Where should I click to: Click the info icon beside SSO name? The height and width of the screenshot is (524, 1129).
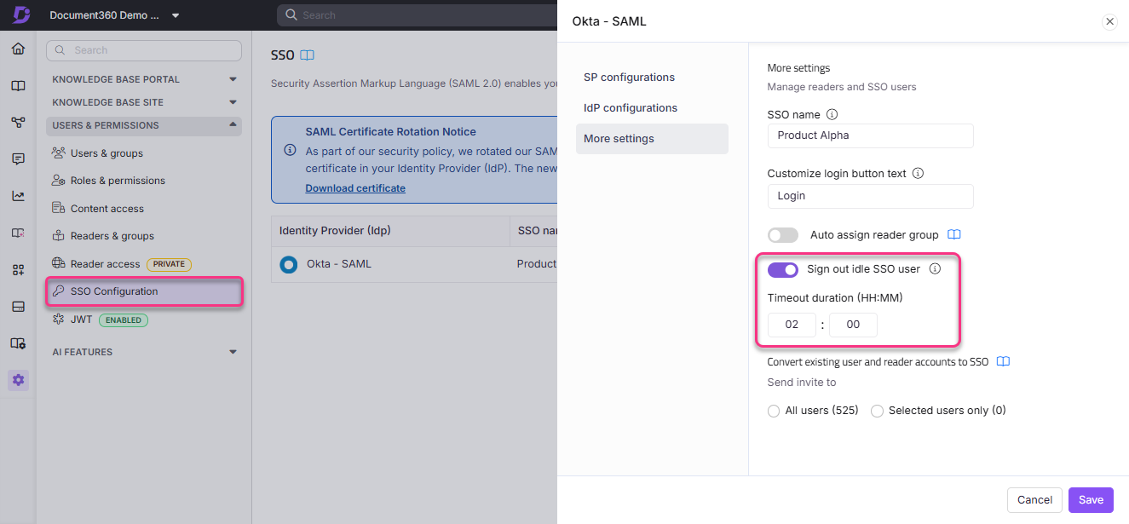[832, 113]
